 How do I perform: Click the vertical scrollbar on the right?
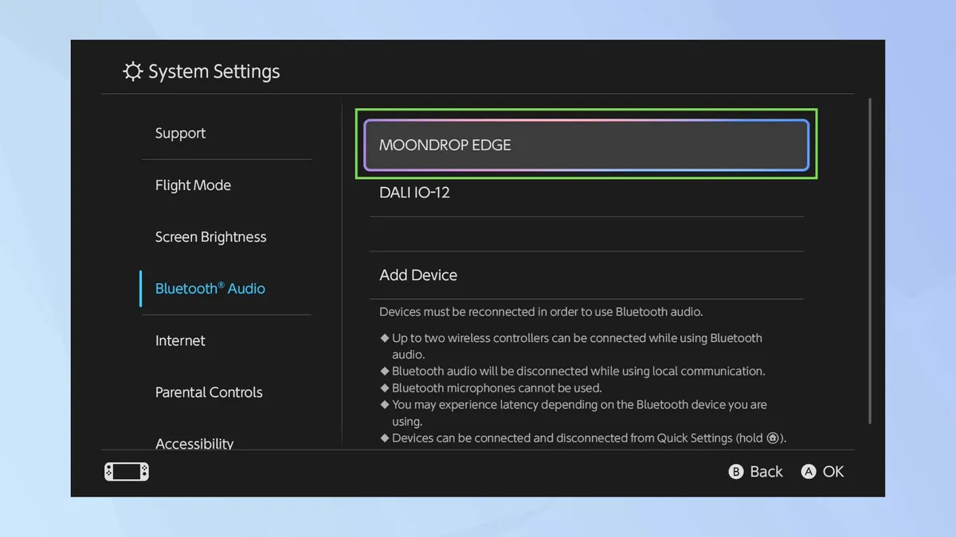tap(869, 261)
